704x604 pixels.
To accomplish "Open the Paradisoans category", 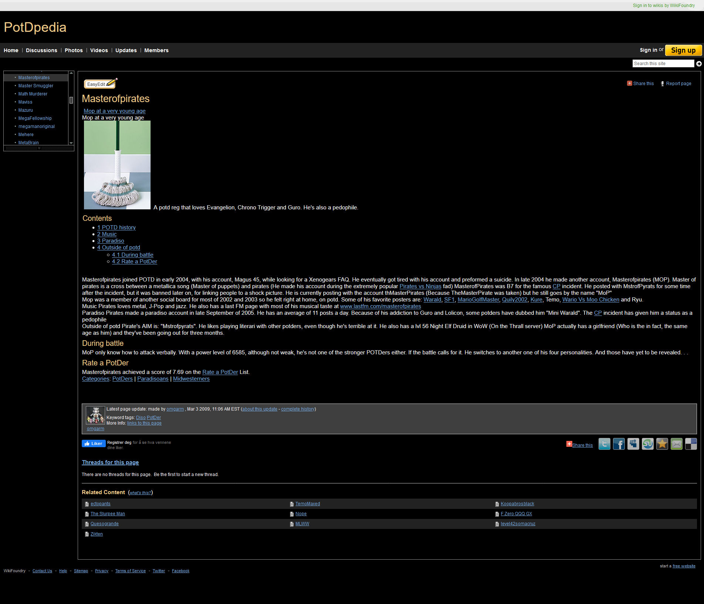I will [153, 379].
